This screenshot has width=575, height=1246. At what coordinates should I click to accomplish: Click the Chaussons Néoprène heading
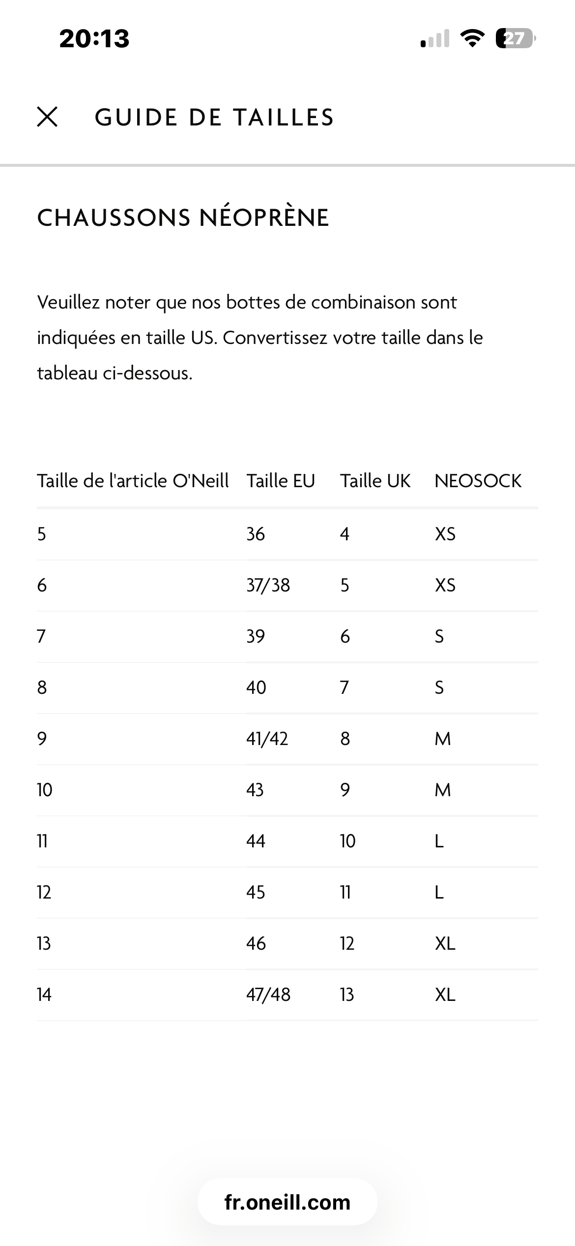pyautogui.click(x=183, y=218)
